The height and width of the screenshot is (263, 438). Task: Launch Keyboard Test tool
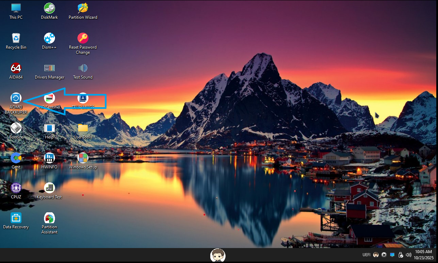(x=49, y=188)
